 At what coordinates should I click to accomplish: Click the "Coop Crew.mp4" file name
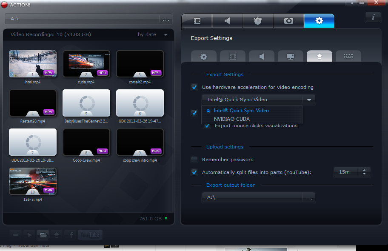pos(86,160)
